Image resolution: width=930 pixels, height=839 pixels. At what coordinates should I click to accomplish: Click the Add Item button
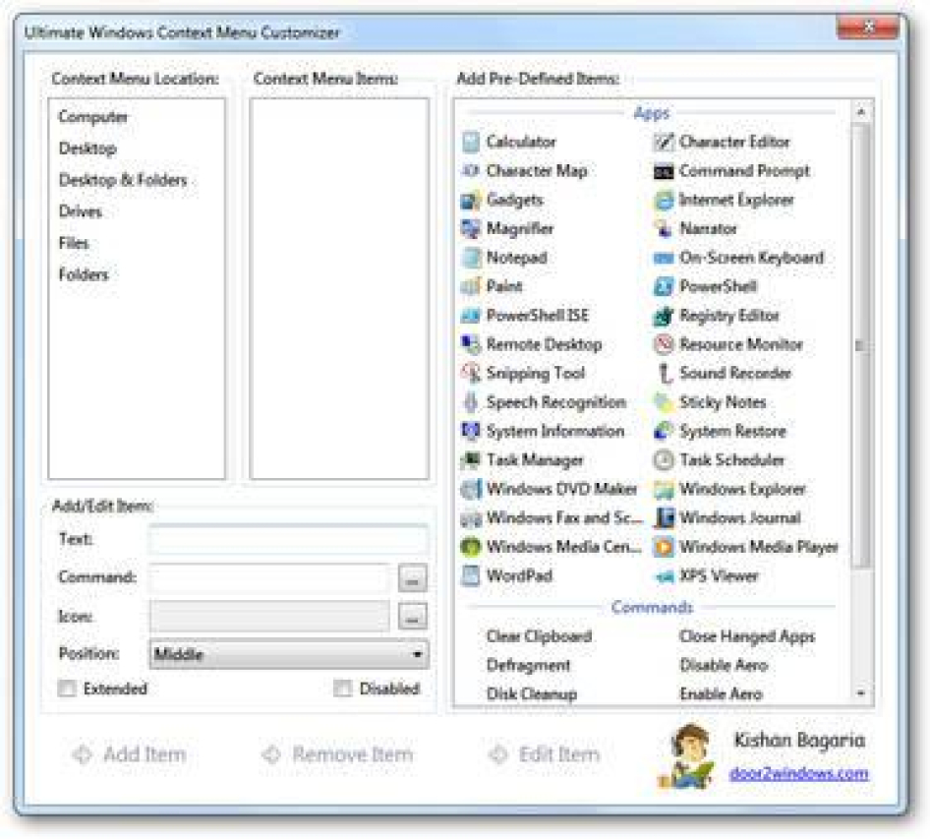coord(130,754)
